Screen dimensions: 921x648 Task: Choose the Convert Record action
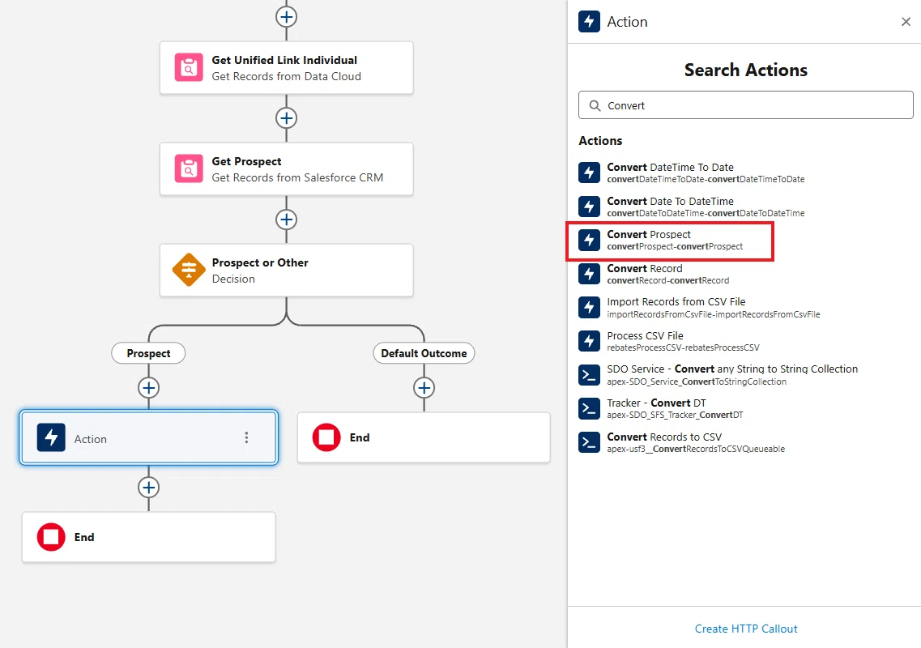click(x=746, y=274)
